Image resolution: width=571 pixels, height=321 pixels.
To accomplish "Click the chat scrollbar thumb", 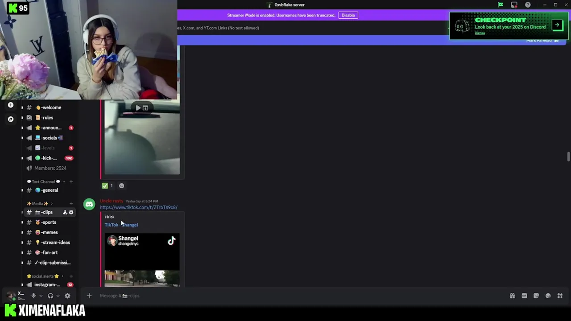I will coord(568,157).
